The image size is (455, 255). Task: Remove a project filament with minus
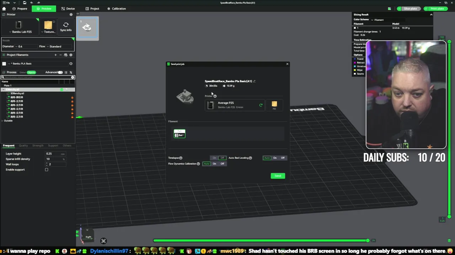pyautogui.click(x=60, y=55)
